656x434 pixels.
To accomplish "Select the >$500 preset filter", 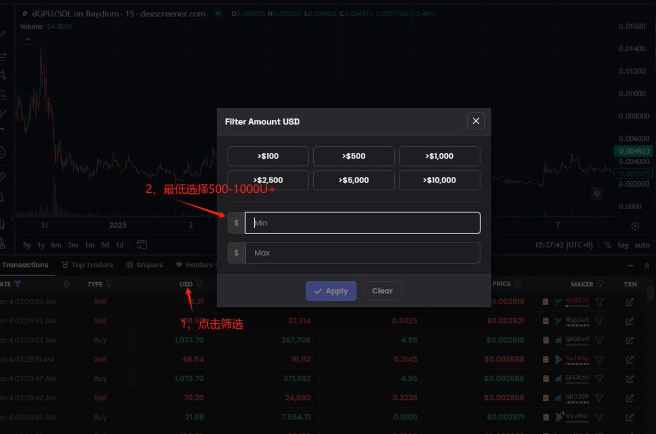I will 354,156.
